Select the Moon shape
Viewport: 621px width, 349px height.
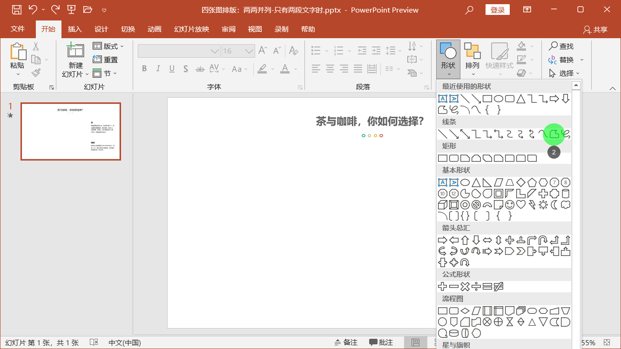pyautogui.click(x=554, y=205)
